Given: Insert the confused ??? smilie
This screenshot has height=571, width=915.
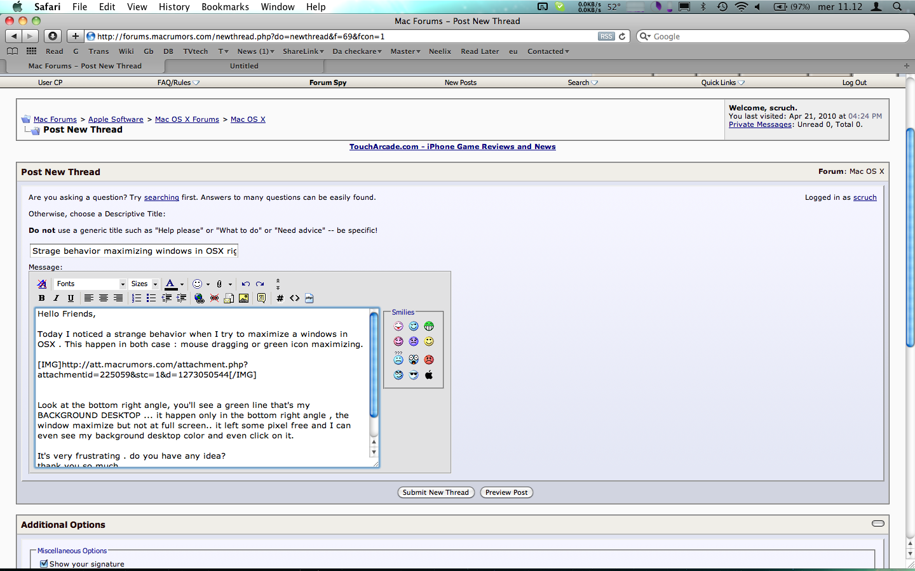Looking at the screenshot, I should pyautogui.click(x=398, y=358).
